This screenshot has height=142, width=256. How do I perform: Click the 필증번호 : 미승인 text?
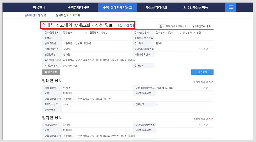(x=98, y=32)
